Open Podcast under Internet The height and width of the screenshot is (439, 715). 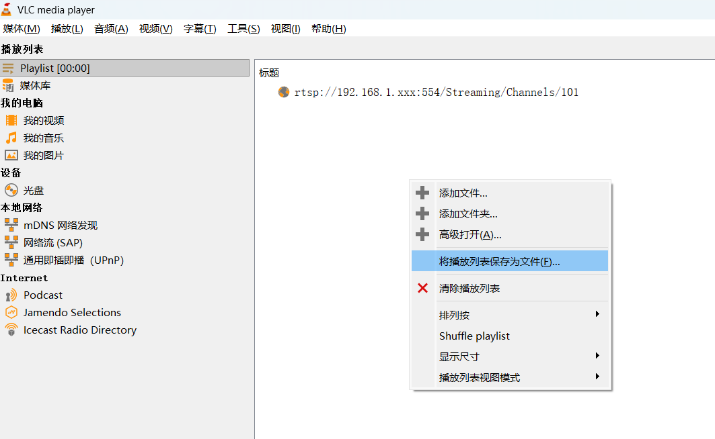point(43,295)
